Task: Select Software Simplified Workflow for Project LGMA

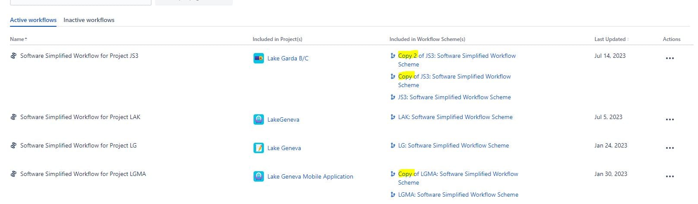Action: click(83, 174)
